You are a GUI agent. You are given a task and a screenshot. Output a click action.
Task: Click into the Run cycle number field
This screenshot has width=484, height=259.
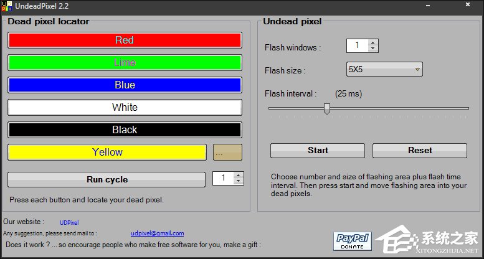223,179
